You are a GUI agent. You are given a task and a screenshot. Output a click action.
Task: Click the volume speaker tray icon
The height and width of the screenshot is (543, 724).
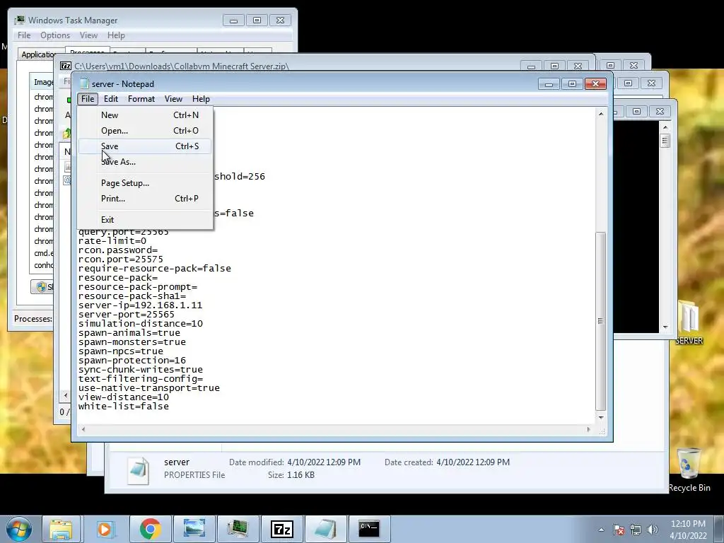[x=652, y=530]
